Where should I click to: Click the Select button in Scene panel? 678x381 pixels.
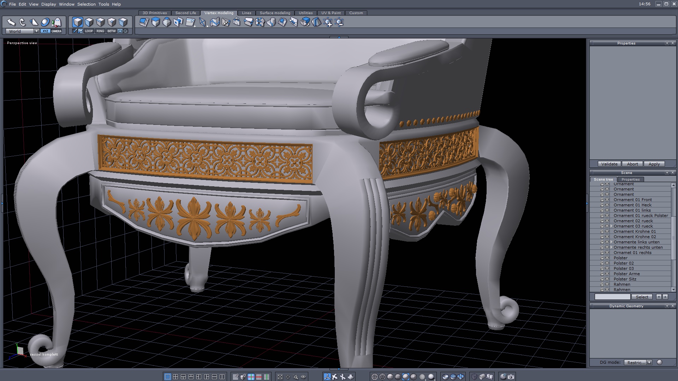click(x=642, y=297)
